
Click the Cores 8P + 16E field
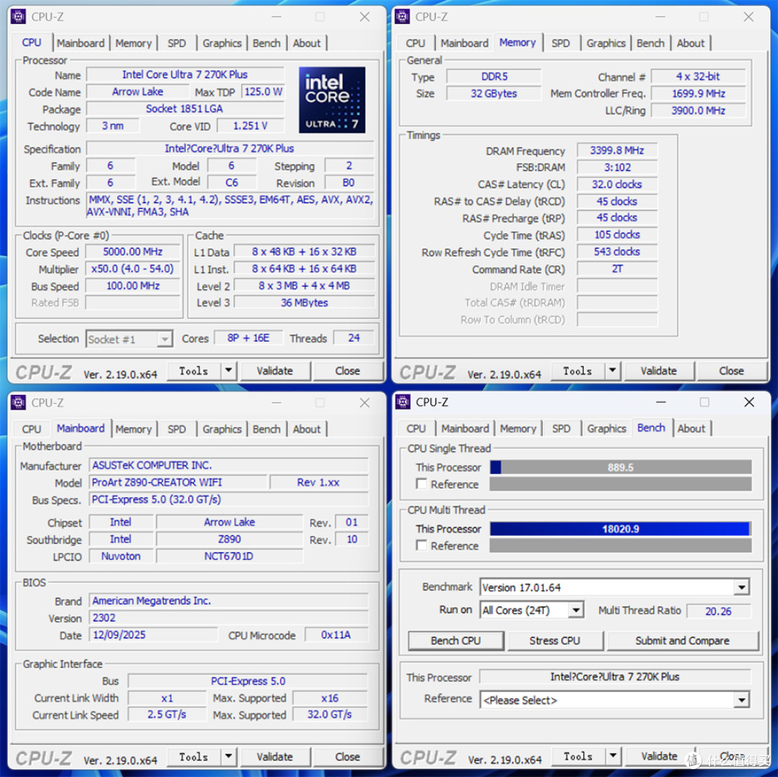pos(248,338)
